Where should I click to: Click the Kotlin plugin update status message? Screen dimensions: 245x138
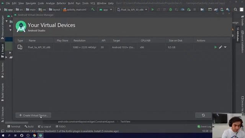(62, 131)
